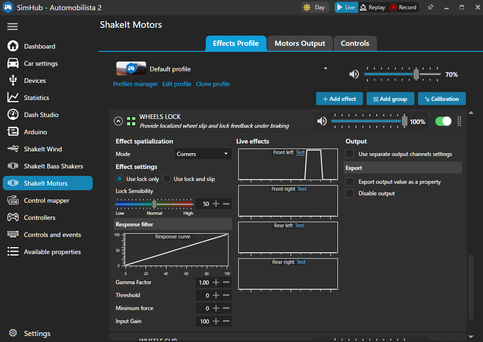Click the ShakeIt Wind icon
This screenshot has width=483, height=342.
pyautogui.click(x=13, y=149)
